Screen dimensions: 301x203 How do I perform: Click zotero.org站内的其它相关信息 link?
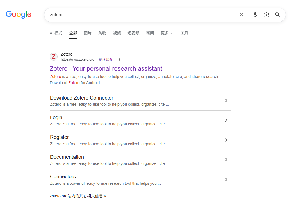click(78, 196)
